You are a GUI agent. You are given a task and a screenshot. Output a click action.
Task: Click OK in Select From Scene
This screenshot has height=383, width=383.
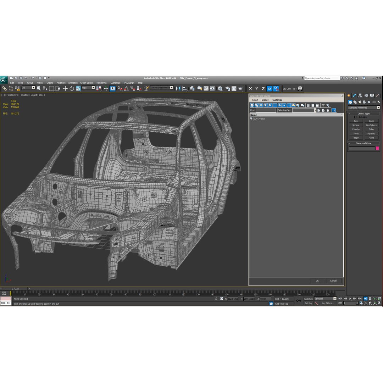point(317,281)
